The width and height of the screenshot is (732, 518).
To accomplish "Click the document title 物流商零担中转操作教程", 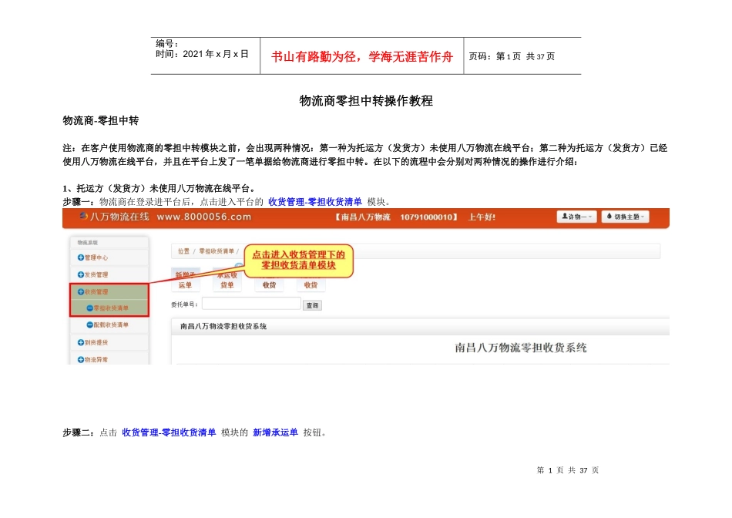I will pyautogui.click(x=366, y=100).
